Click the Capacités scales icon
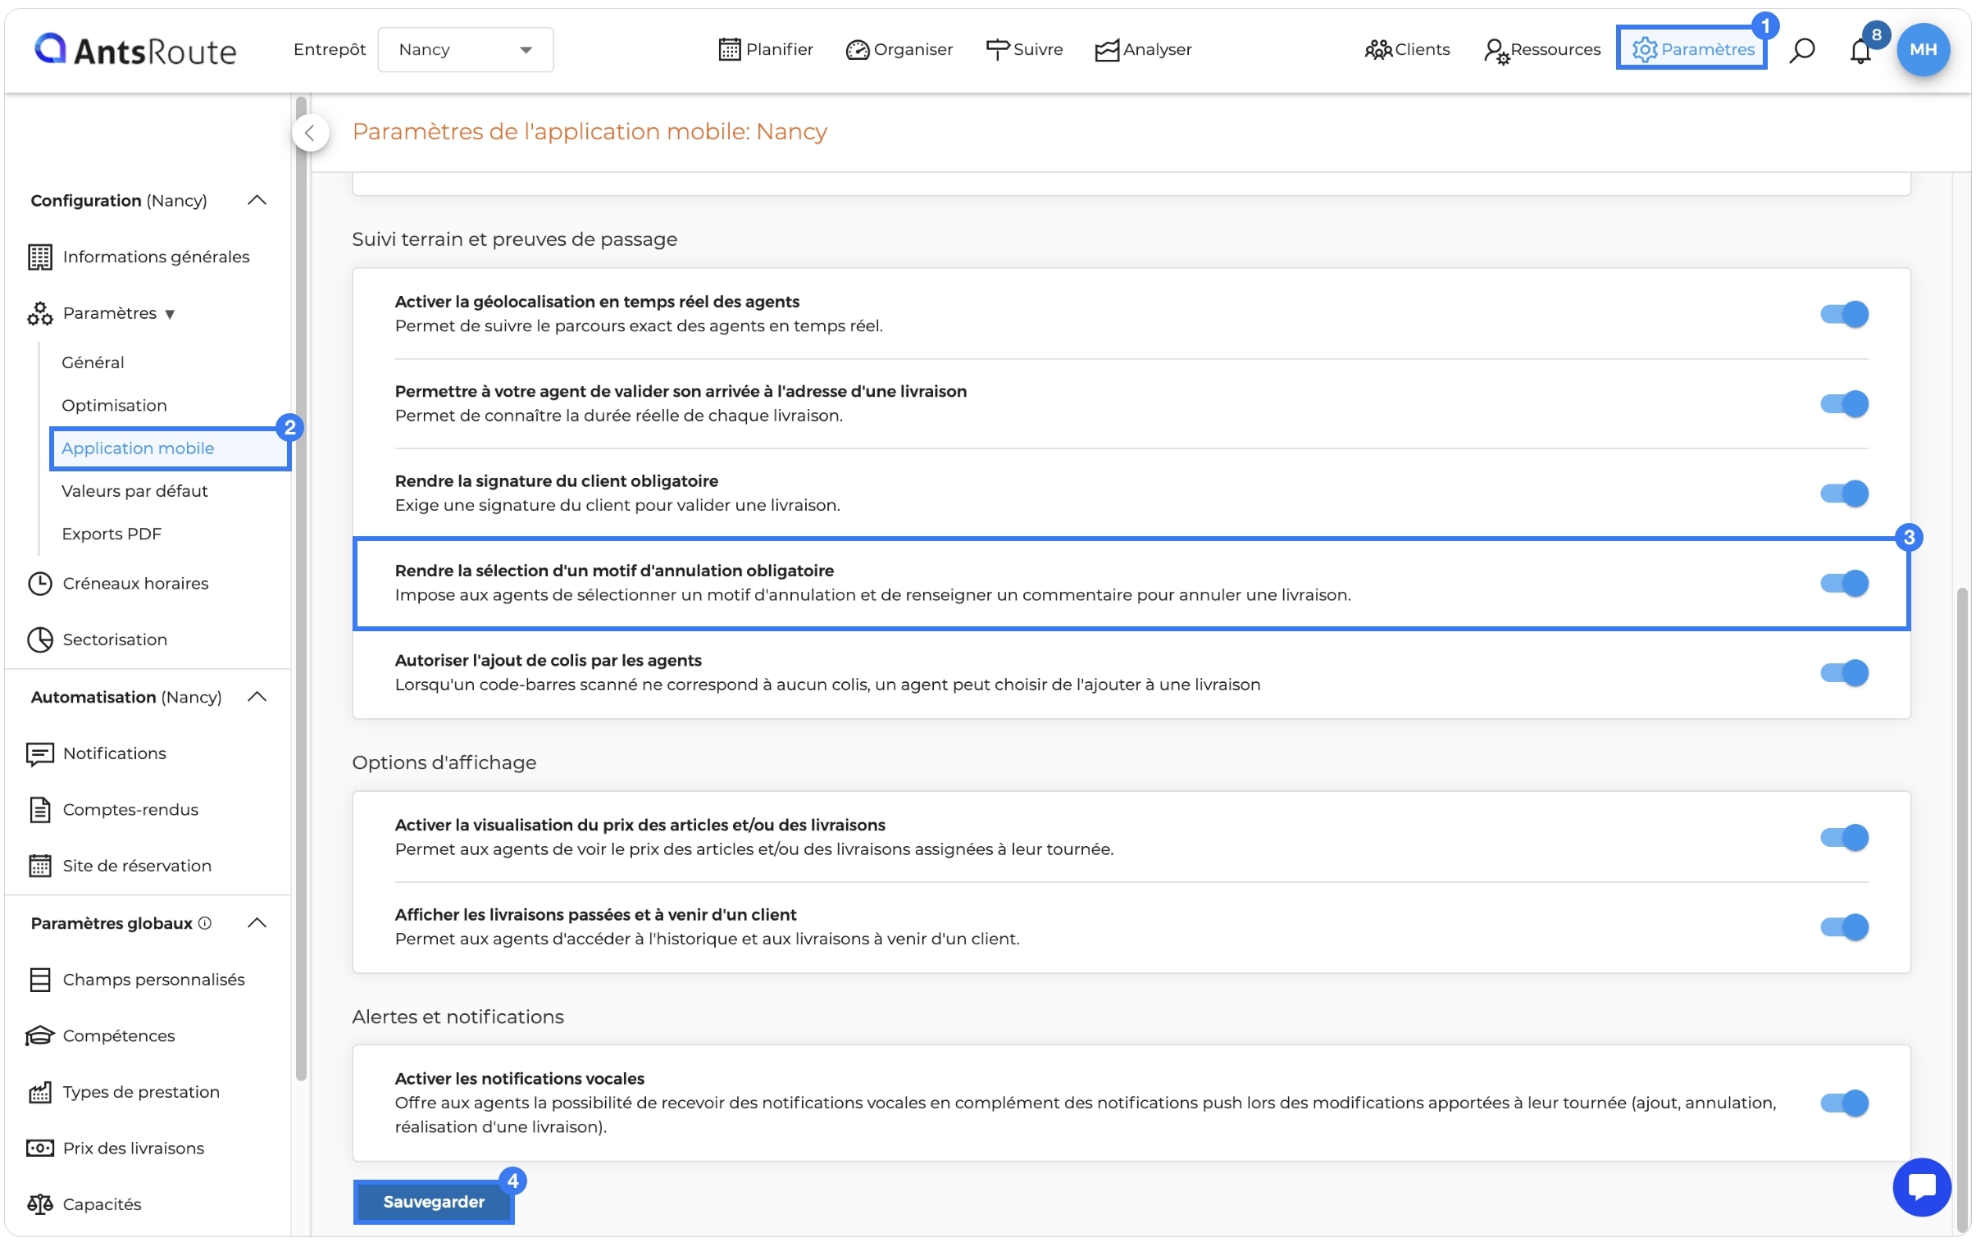 click(39, 1203)
